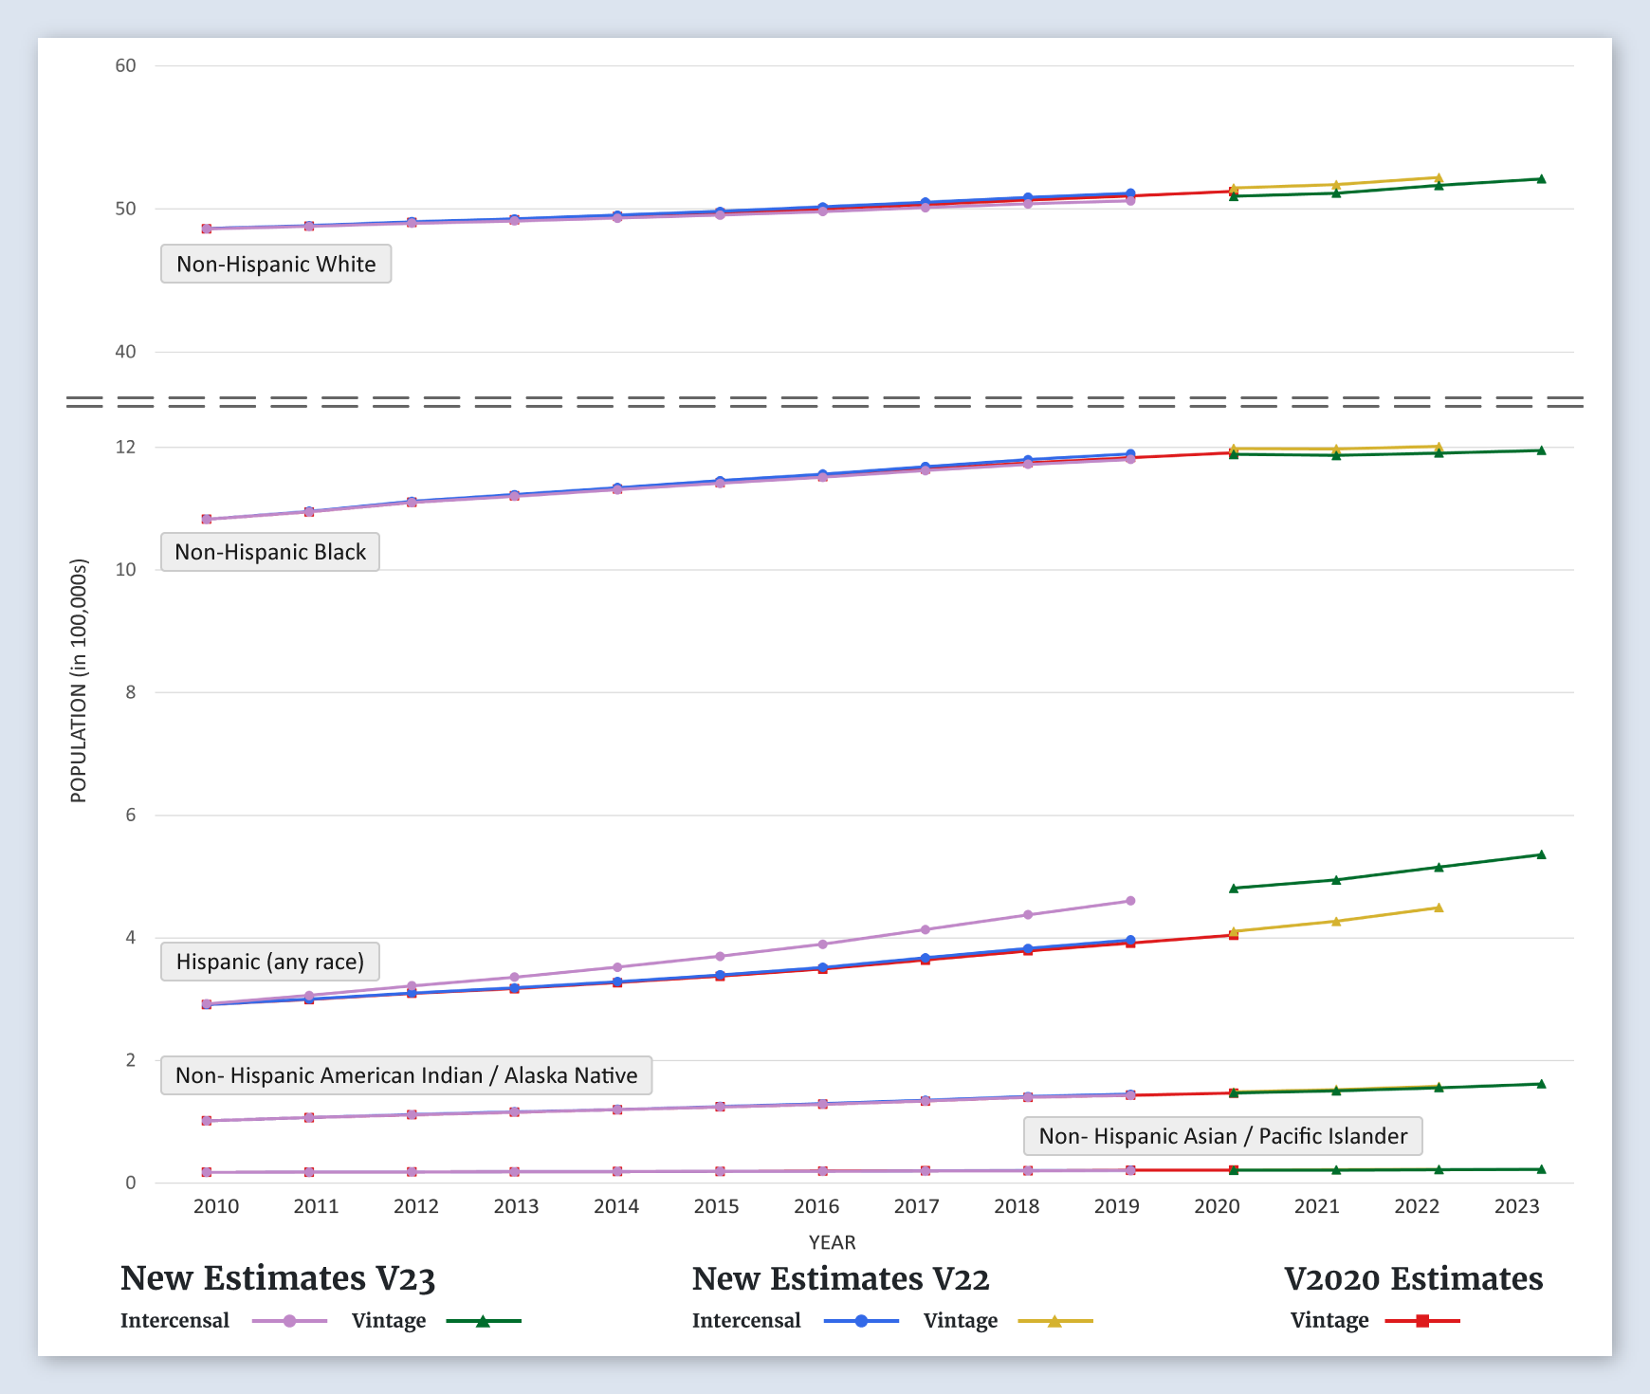Select the Non-Hispanic Black series label
This screenshot has width=1650, height=1394.
pos(270,552)
